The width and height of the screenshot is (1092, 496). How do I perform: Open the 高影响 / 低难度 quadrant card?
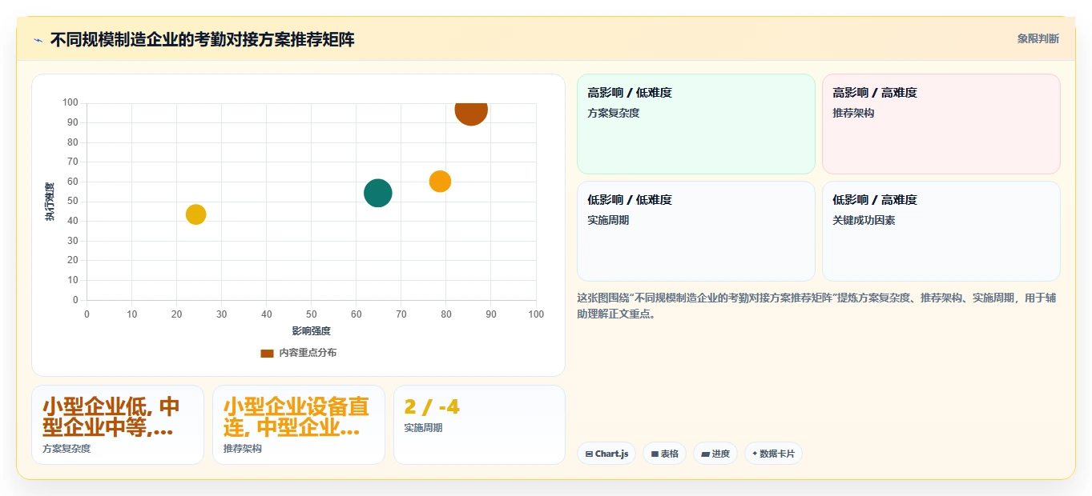point(695,124)
